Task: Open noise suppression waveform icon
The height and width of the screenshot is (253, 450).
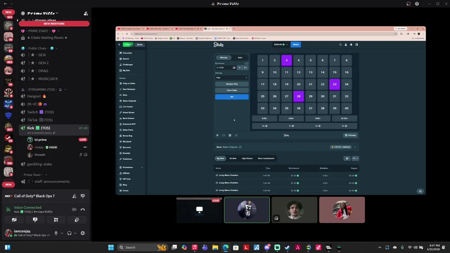Action: (x=74, y=209)
